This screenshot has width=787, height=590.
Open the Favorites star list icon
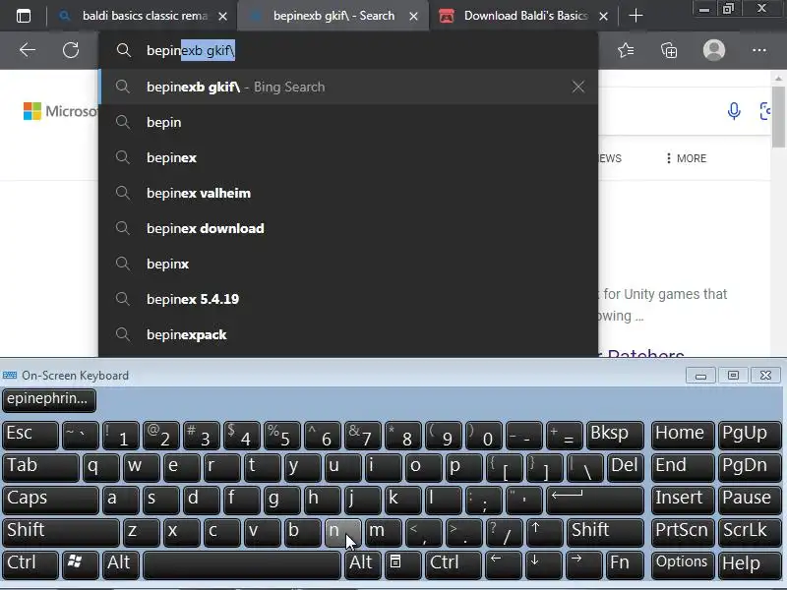626,50
